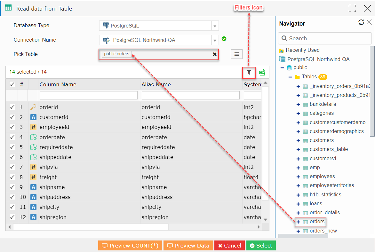Expand the orders table in Navigator
The image size is (375, 252).
click(298, 221)
